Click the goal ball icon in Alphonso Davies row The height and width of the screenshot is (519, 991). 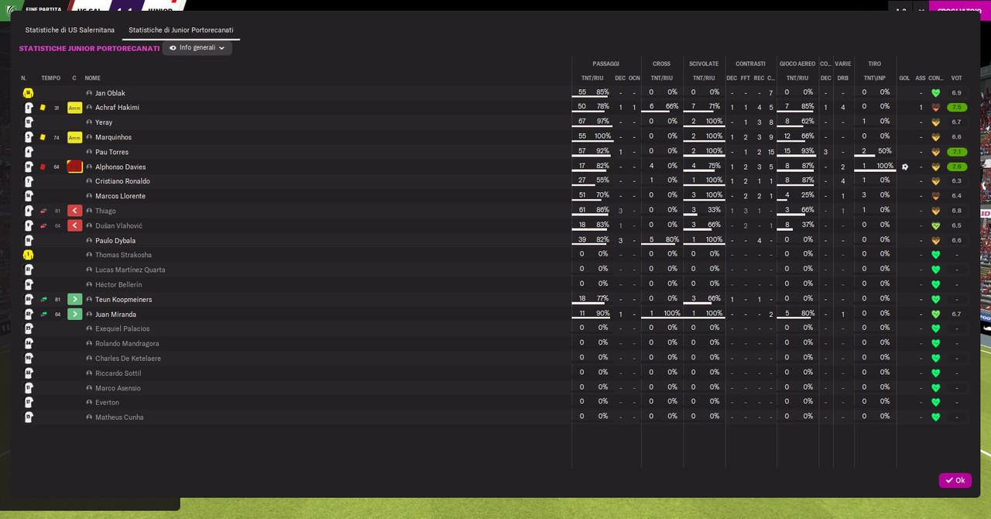coord(904,167)
